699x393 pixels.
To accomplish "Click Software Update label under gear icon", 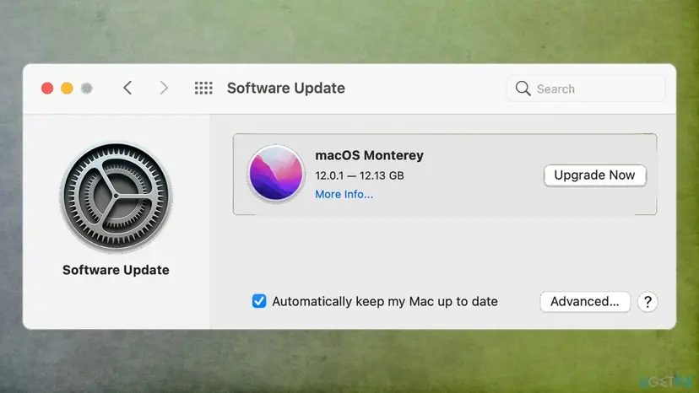I will (x=116, y=270).
